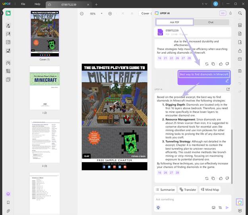Viewport: 248px width, 215px height.
Task: Click the Mind Map button
Action: [210, 190]
